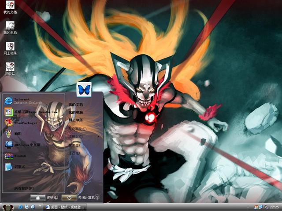Click the rightmost tray icon beside the clock
The image size is (282, 211).
(x=266, y=207)
